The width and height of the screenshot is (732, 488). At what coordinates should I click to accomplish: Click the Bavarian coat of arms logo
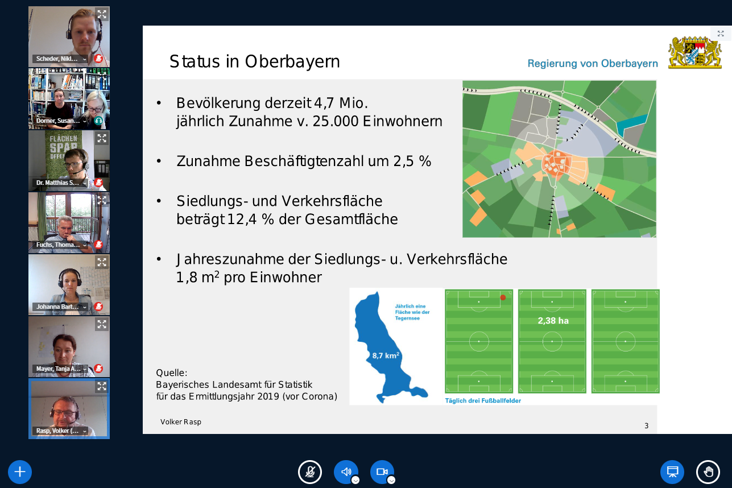coord(694,53)
